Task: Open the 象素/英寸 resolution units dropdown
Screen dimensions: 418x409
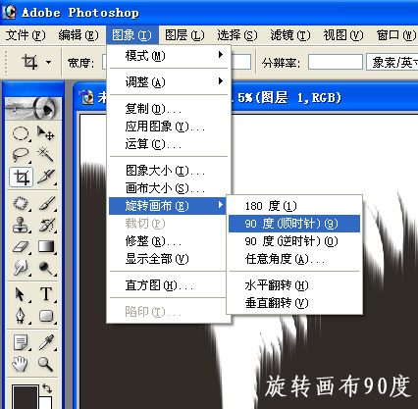Action: point(392,62)
